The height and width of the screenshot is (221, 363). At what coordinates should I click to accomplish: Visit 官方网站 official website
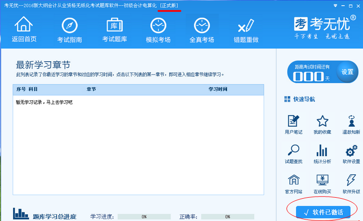click(x=294, y=184)
